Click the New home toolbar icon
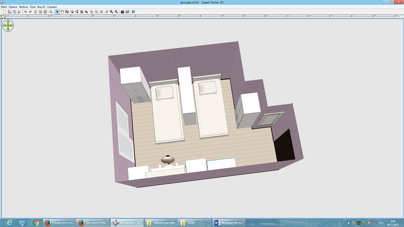This screenshot has width=404, height=227. point(4,12)
